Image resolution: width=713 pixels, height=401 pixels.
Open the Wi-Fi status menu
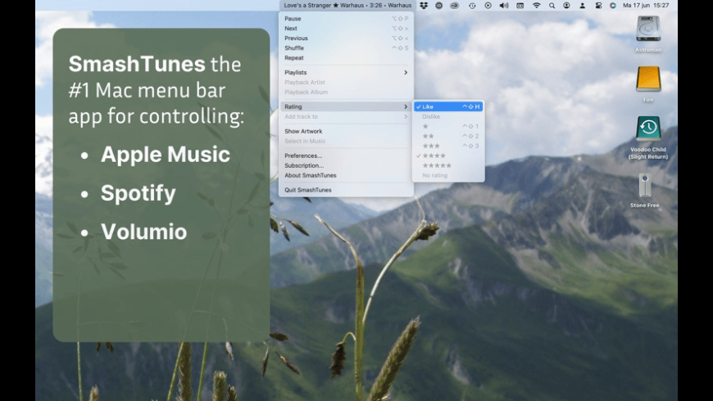[537, 6]
